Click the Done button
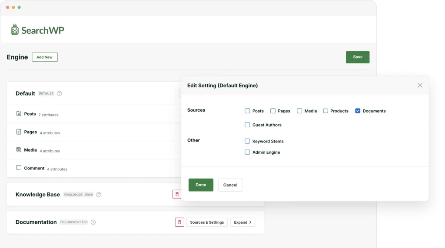This screenshot has width=445, height=248. point(201,185)
